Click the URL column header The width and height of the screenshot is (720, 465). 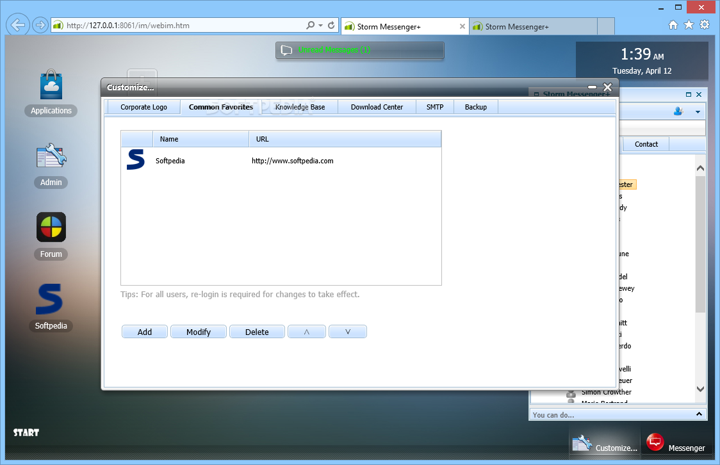click(345, 139)
